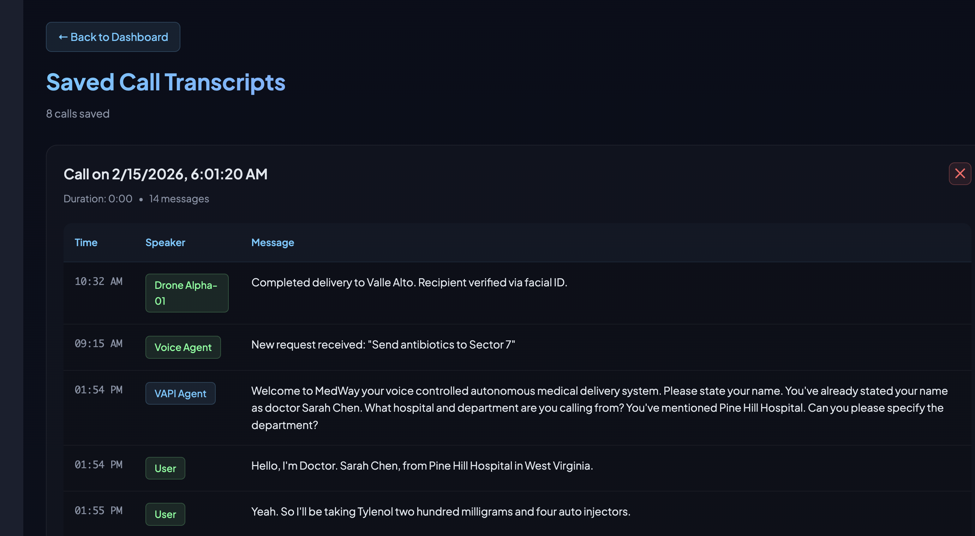Select the VAPI Agent speaker badge
975x536 pixels.
click(180, 394)
